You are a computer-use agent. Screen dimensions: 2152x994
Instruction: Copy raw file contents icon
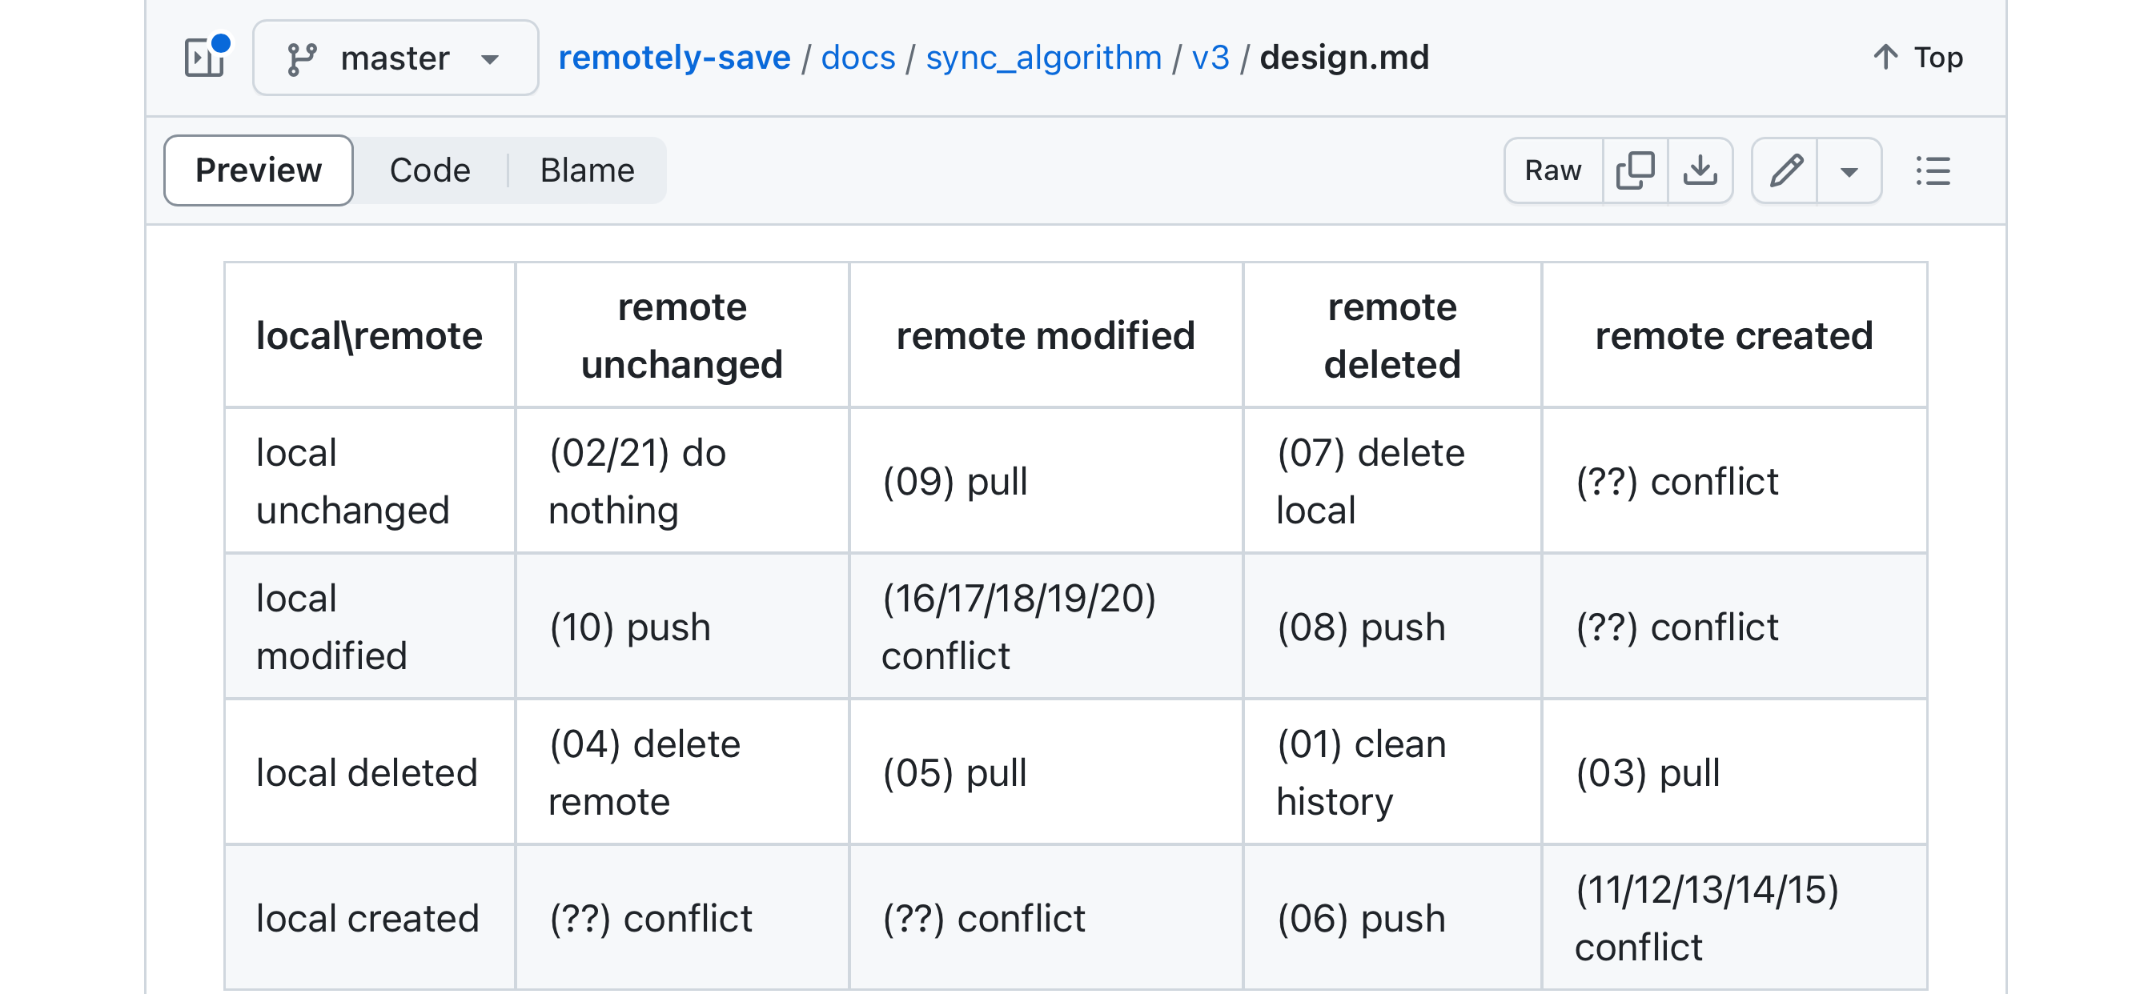(x=1635, y=170)
